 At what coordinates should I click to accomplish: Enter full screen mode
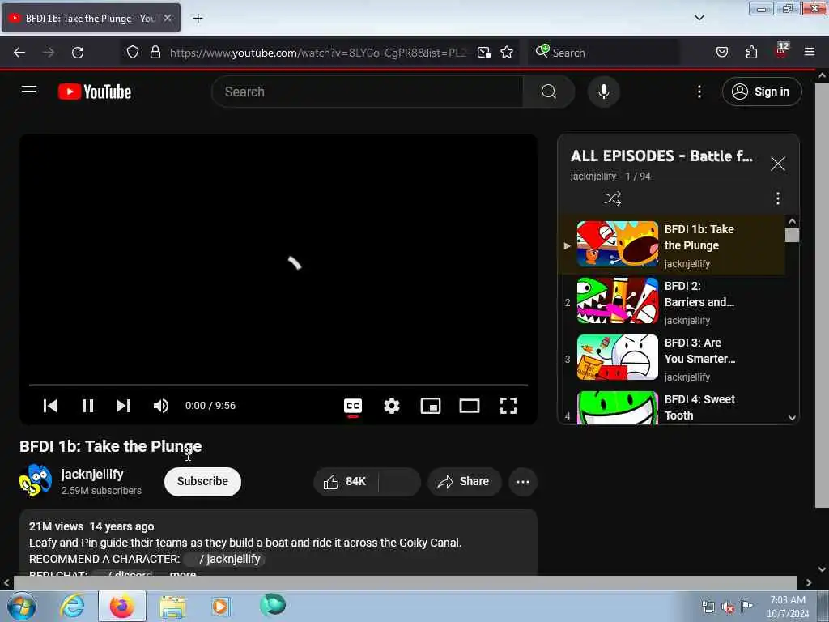508,406
